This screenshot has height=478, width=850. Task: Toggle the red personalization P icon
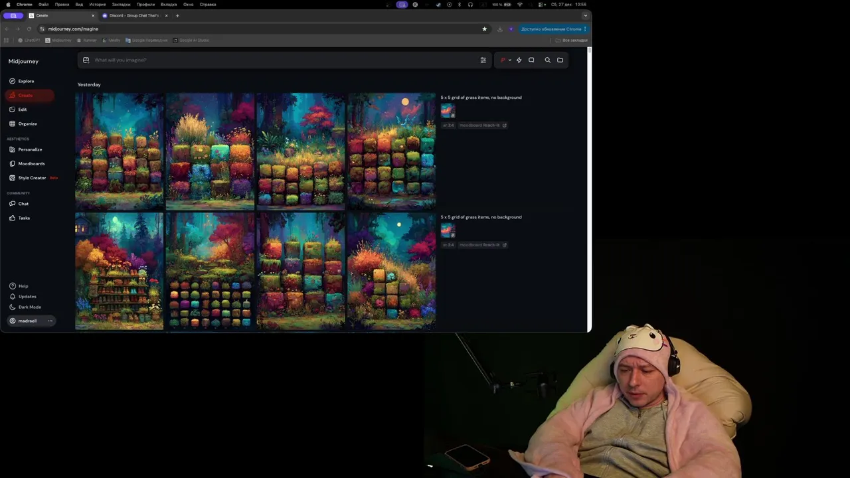coord(503,60)
